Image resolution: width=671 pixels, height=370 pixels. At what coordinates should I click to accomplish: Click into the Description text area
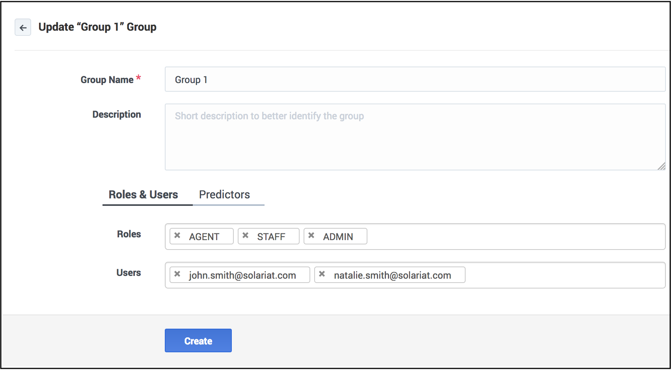pos(415,137)
